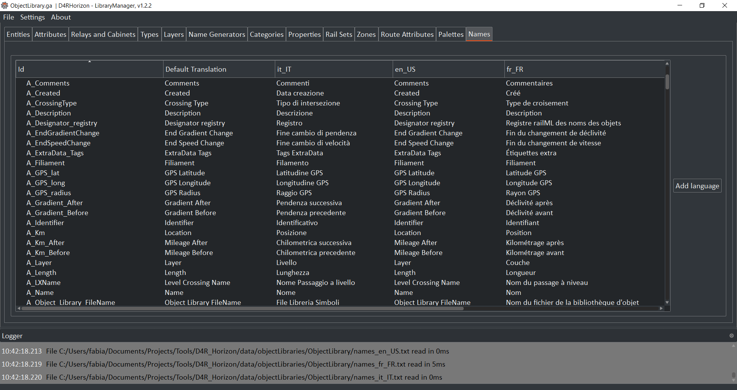737x390 pixels.
Task: Click the LibraryManager app icon in title bar
Action: click(x=5, y=5)
